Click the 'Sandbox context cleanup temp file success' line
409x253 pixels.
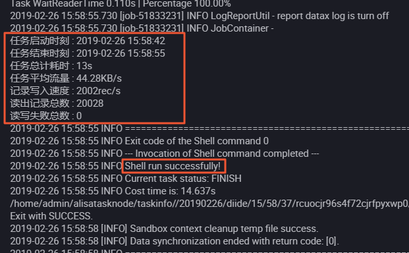tap(165, 229)
